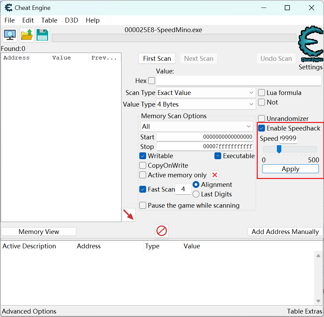324x317 pixels.
Task: Click the Value input field
Action: pyautogui.click(x=239, y=81)
